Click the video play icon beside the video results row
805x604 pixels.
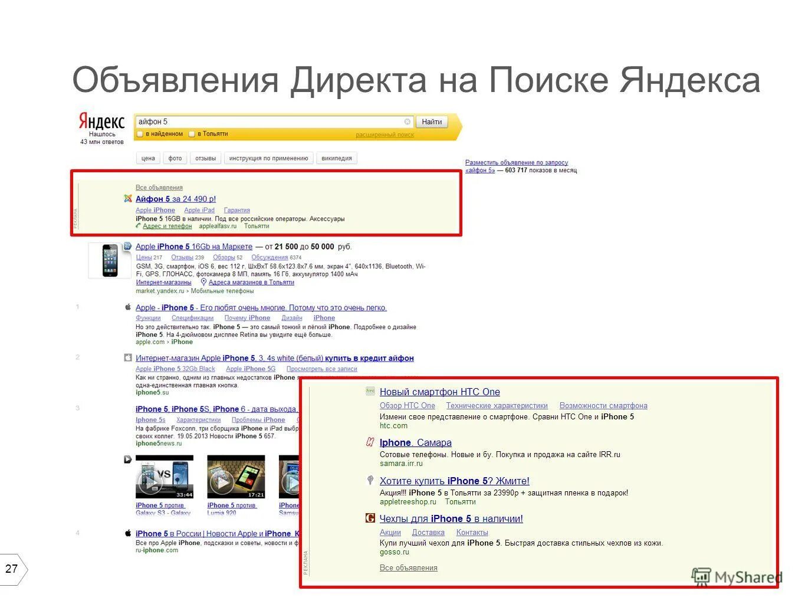click(127, 459)
